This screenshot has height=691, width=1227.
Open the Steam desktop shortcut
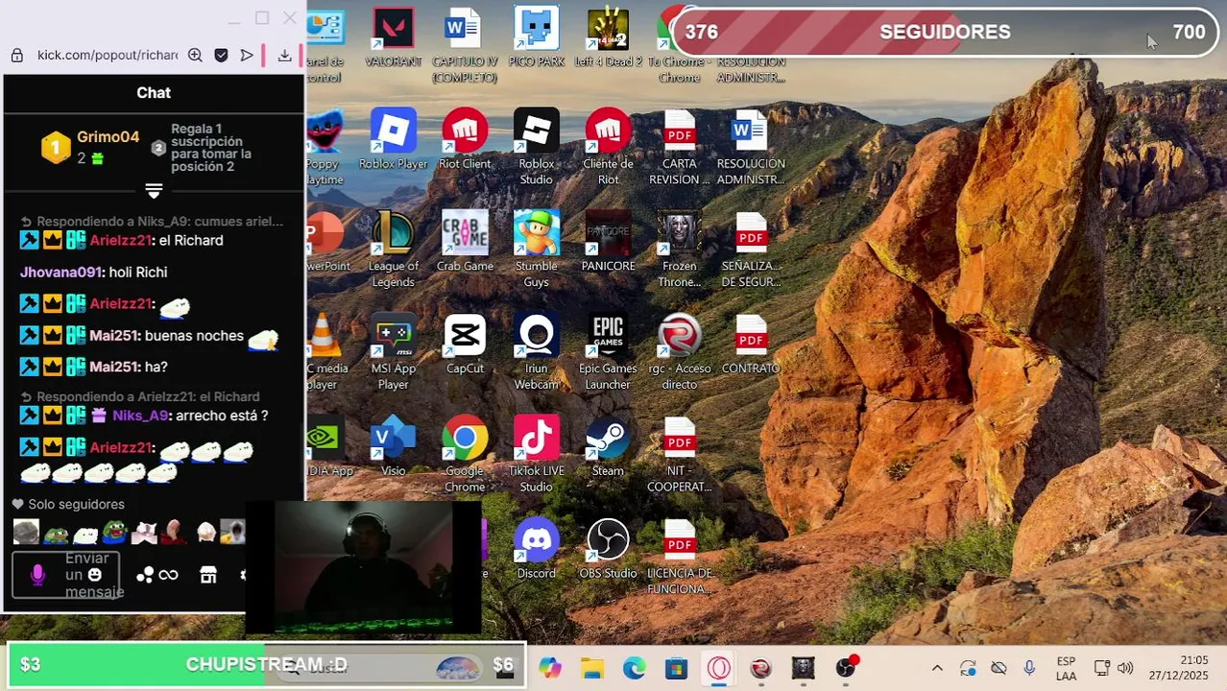pyautogui.click(x=608, y=446)
